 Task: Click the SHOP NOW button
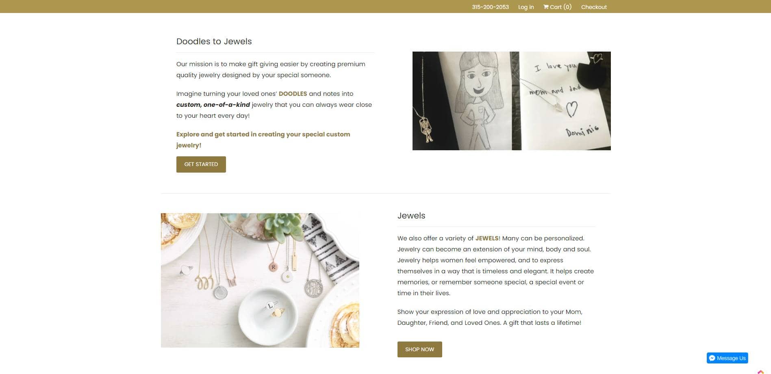[x=419, y=349]
